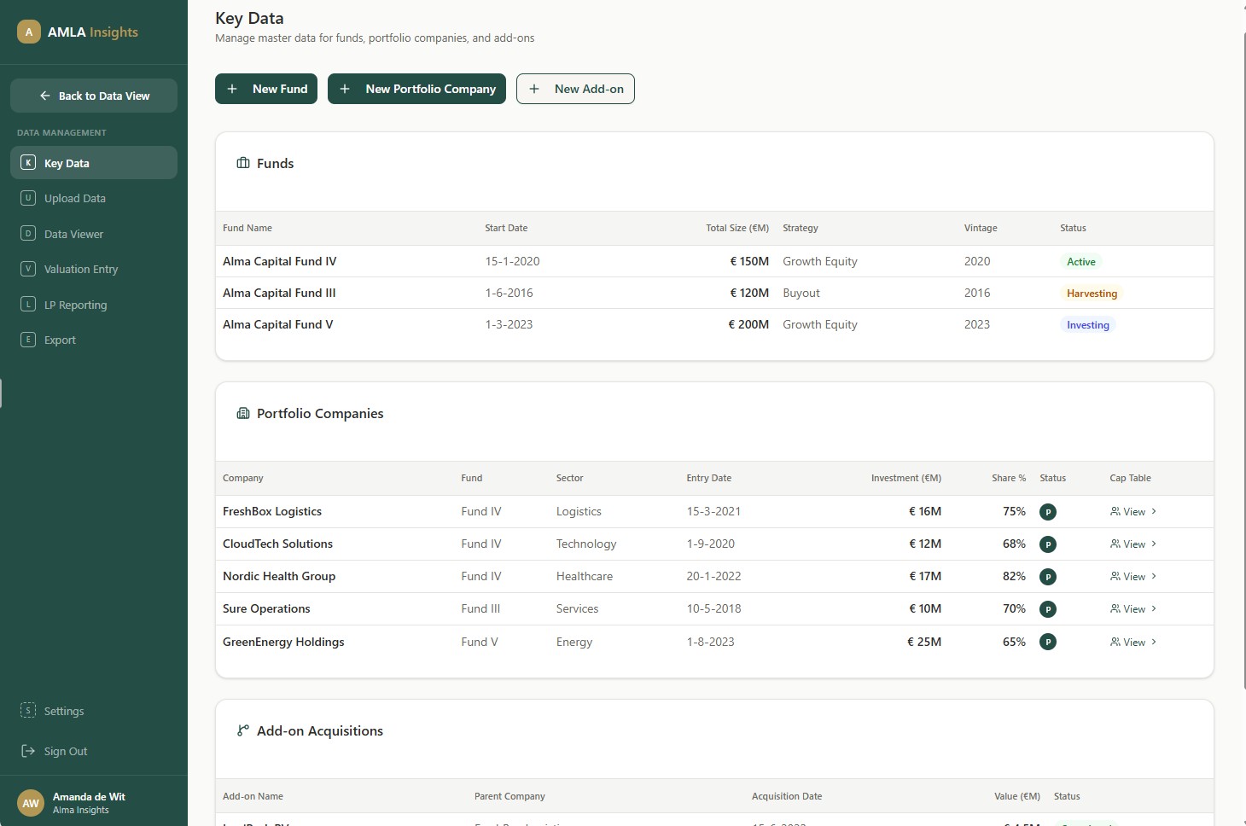This screenshot has height=826, width=1246.
Task: Select Alma Capital Fund V row
Action: (714, 324)
